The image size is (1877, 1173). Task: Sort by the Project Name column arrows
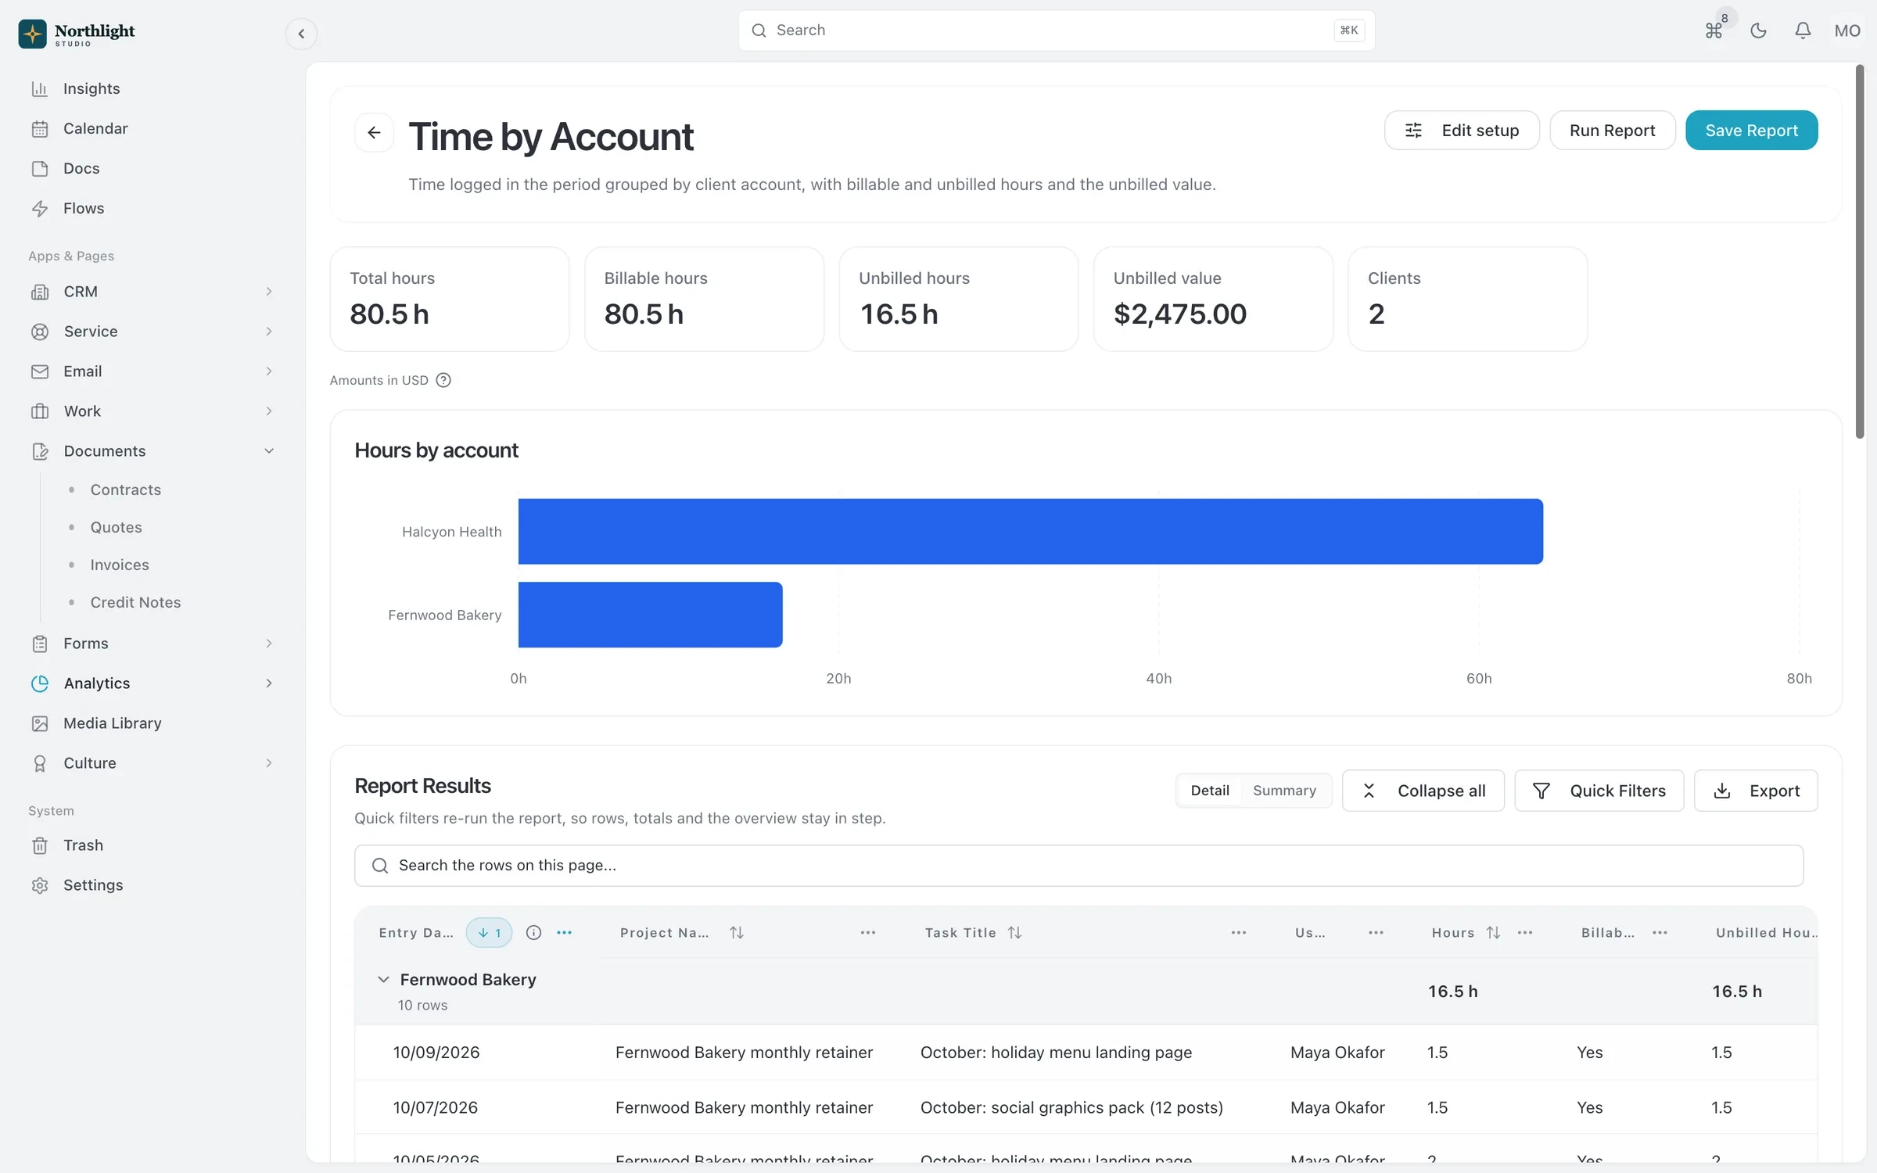pos(736,932)
